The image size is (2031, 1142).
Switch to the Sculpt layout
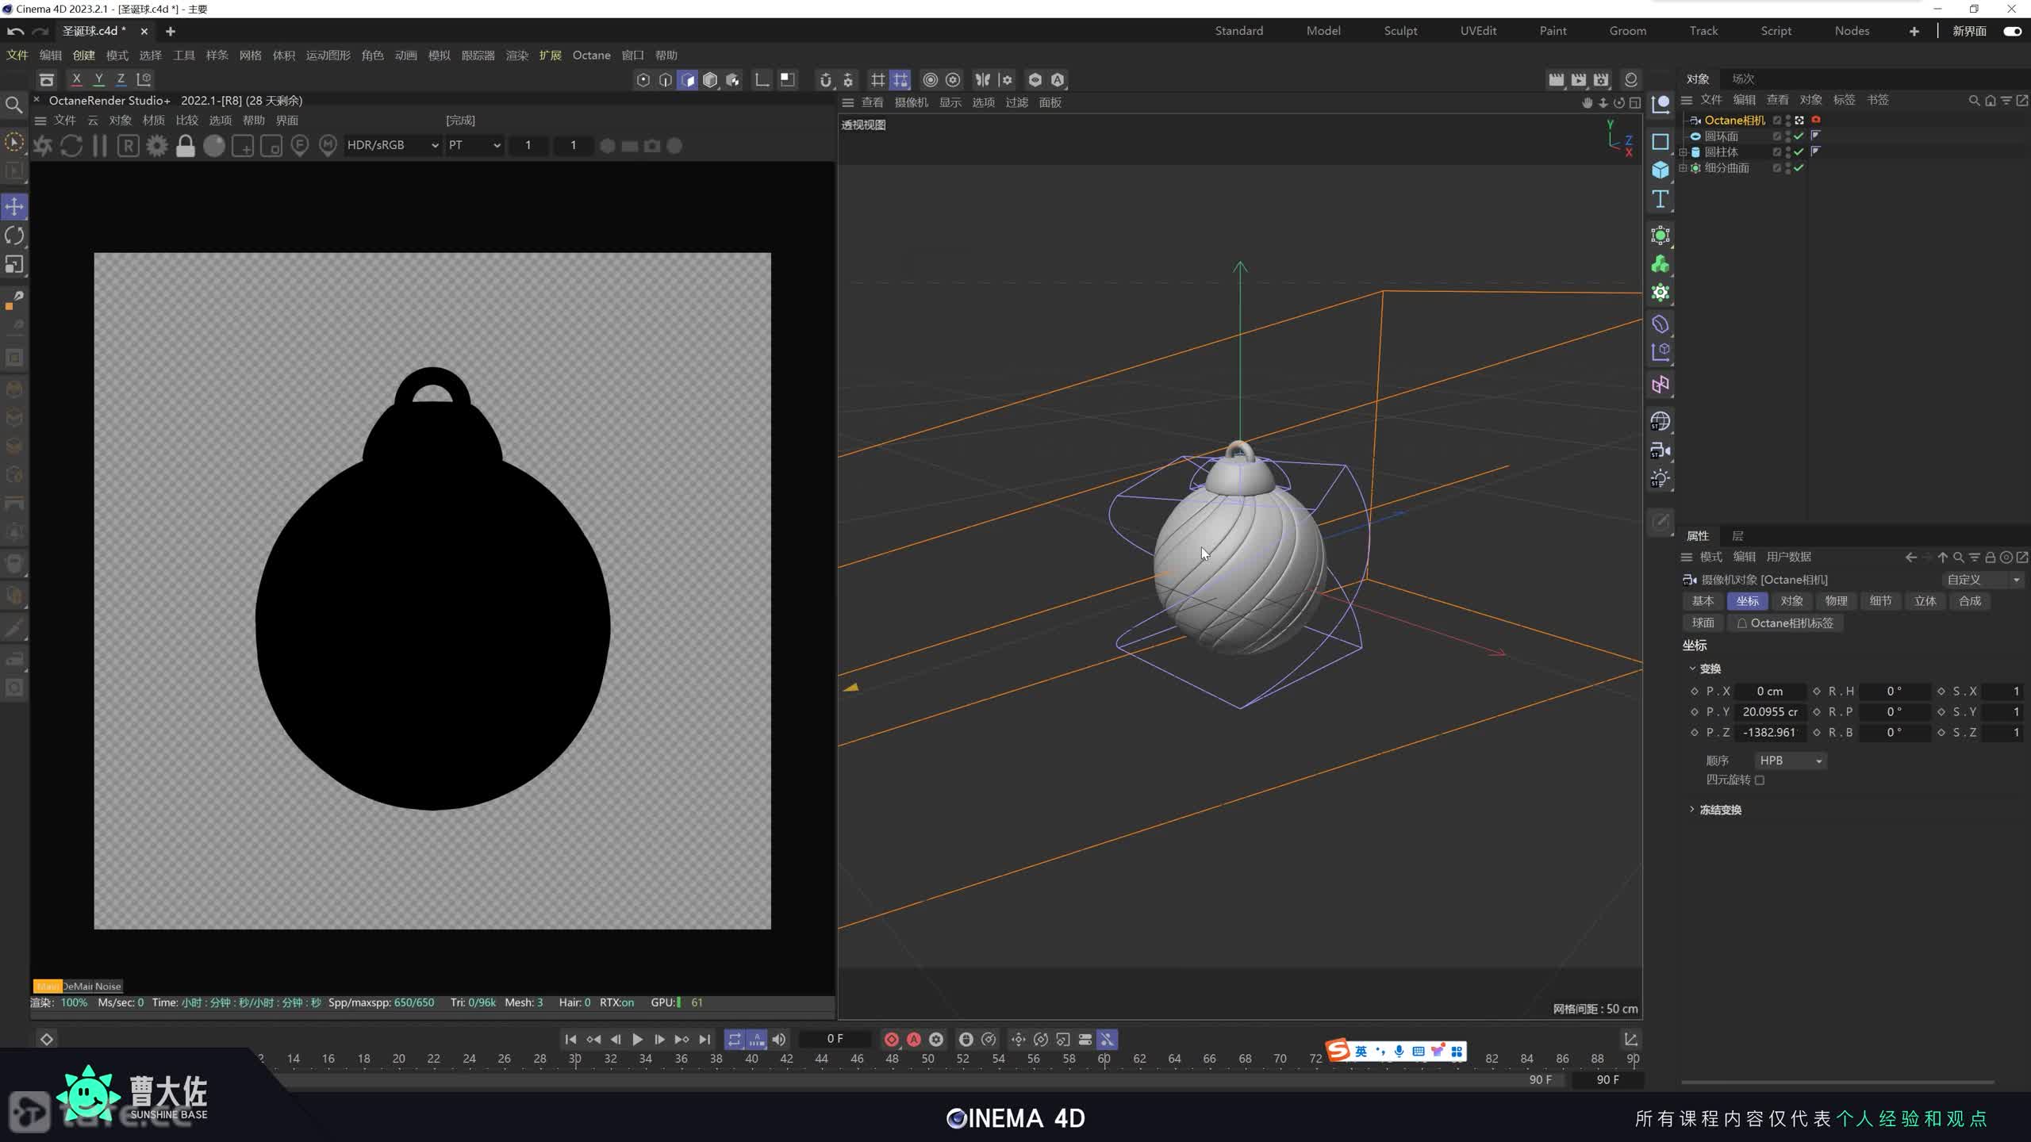1400,31
